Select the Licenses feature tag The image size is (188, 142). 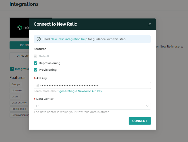pos(17,91)
